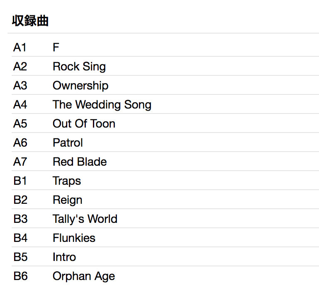Screen dimensions: 319x297
Task: Click the "Traps" track title
Action: point(67,181)
